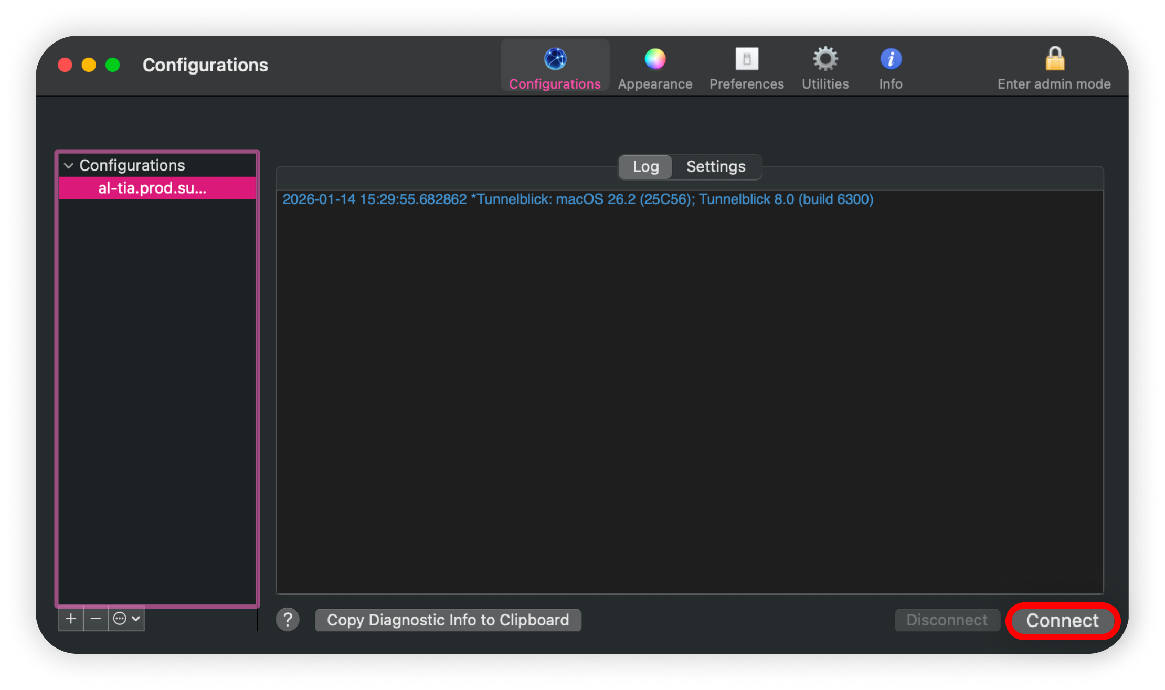Image resolution: width=1165 pixels, height=690 pixels.
Task: Click the Disconnect button
Action: click(947, 620)
